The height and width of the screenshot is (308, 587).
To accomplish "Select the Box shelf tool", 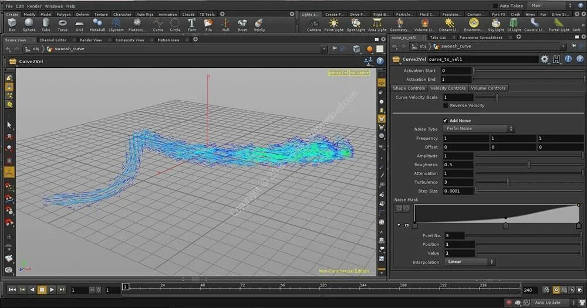I will point(12,25).
